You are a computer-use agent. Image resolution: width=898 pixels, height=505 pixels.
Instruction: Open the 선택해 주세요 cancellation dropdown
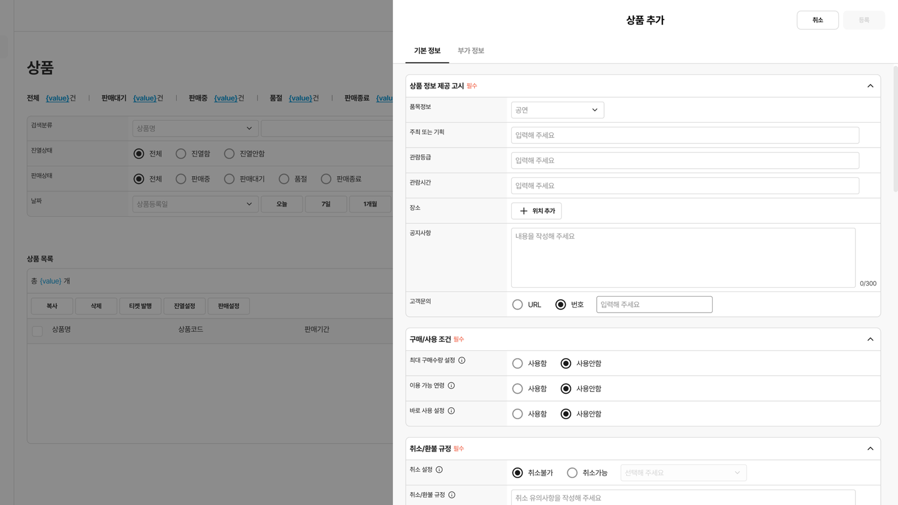pyautogui.click(x=684, y=473)
